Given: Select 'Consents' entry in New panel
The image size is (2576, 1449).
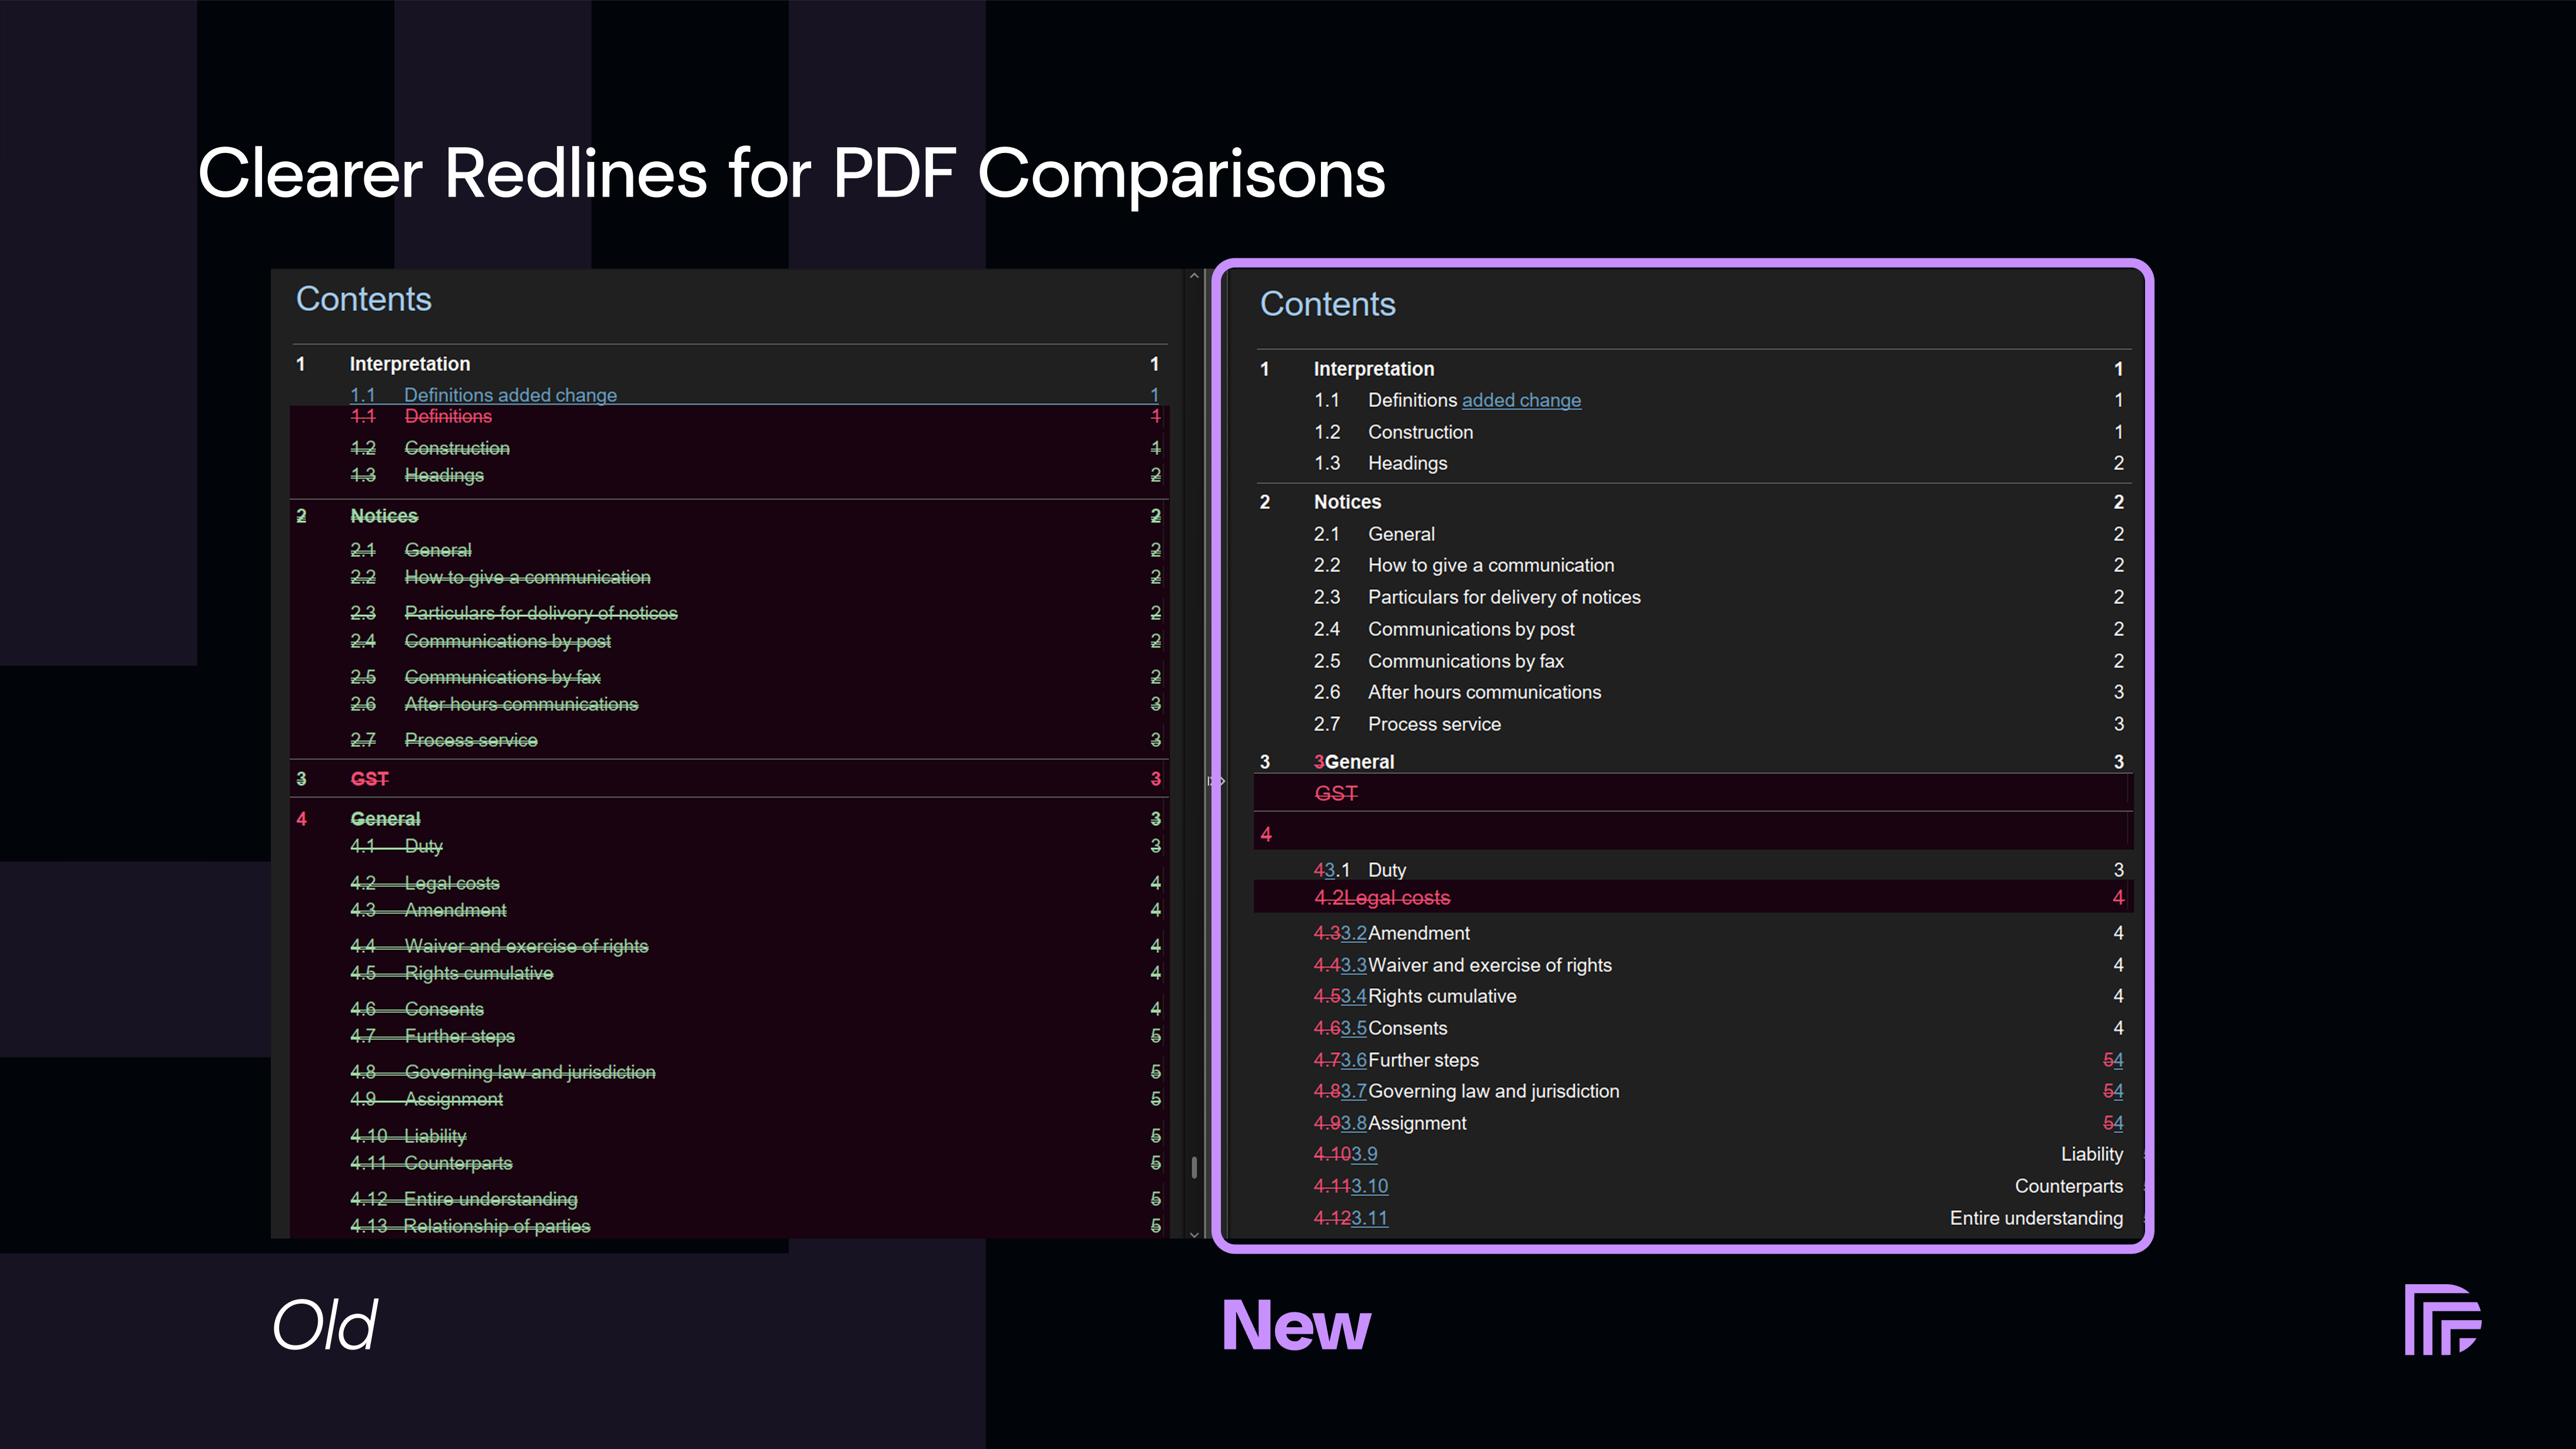Looking at the screenshot, I should coord(1408,1028).
